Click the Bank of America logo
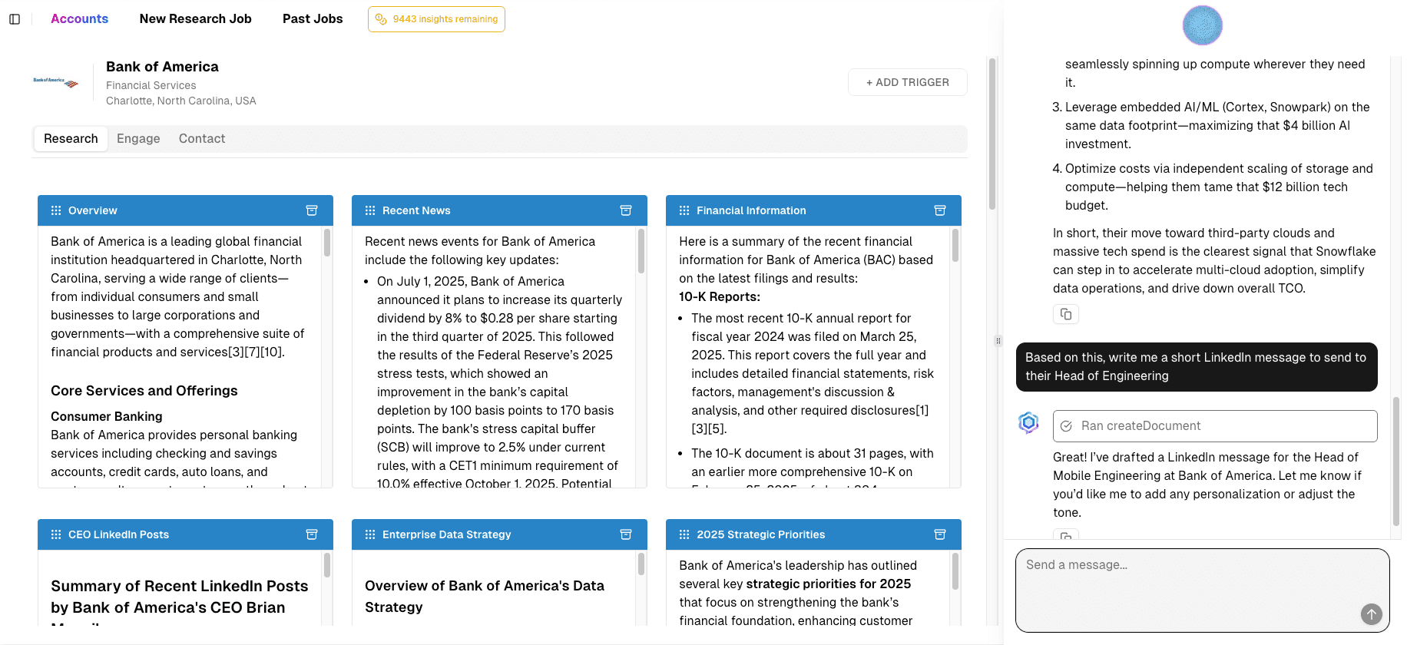 pos(55,82)
